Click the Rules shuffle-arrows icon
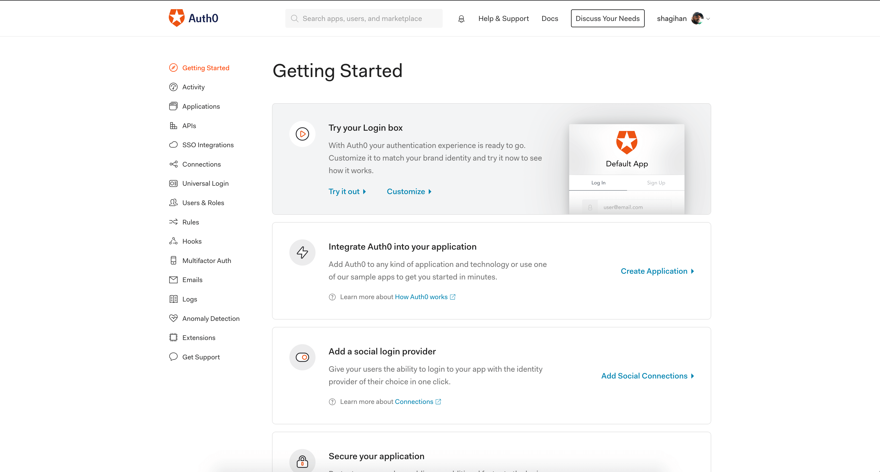 173,222
